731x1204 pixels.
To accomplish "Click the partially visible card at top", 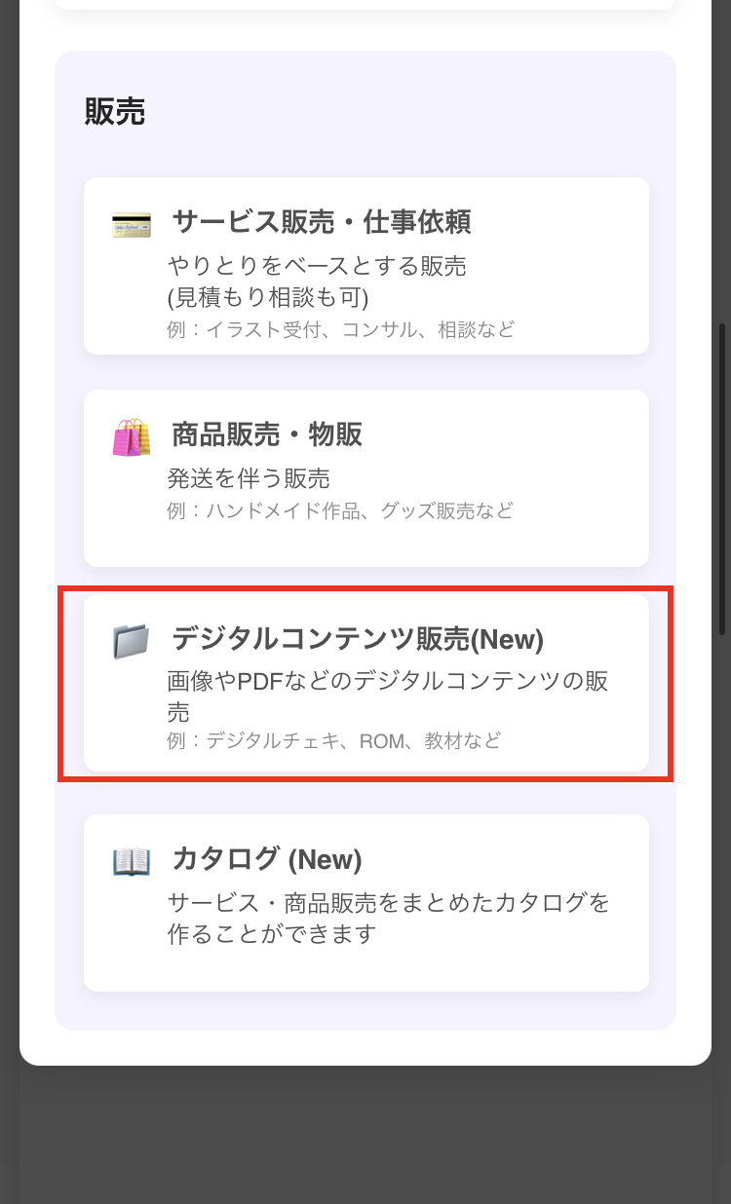I will 365,5.
